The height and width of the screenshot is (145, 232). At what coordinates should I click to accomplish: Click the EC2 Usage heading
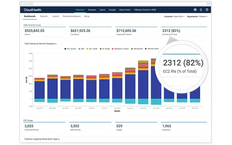[28, 120]
